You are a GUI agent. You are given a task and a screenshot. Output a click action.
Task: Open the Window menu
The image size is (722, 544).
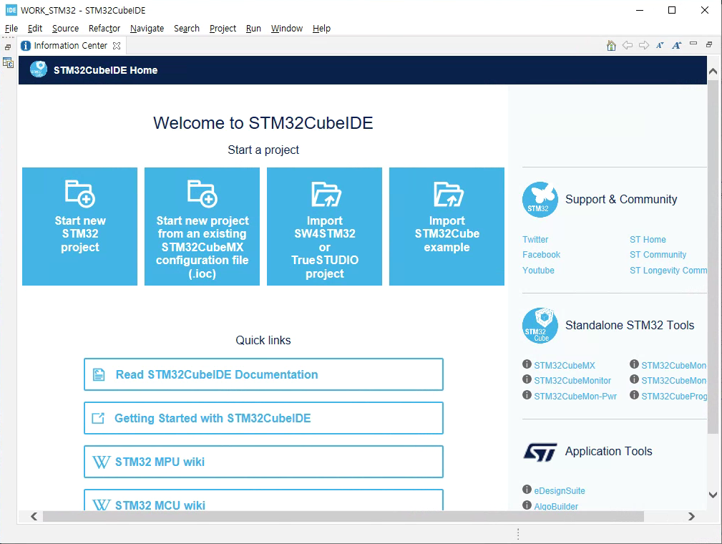[x=286, y=29]
